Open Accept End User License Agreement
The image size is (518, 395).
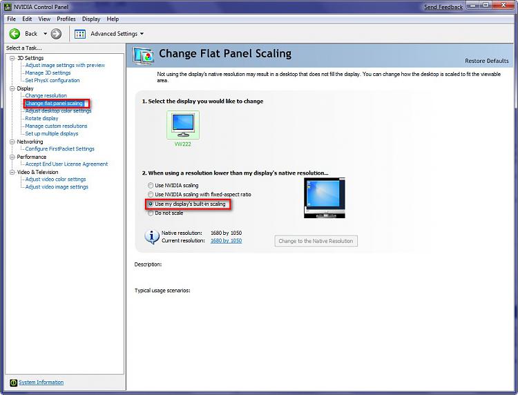tap(66, 164)
